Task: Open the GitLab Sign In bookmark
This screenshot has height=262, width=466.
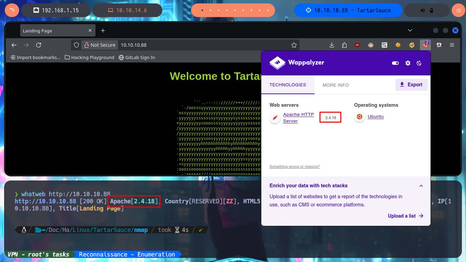Action: (137, 57)
